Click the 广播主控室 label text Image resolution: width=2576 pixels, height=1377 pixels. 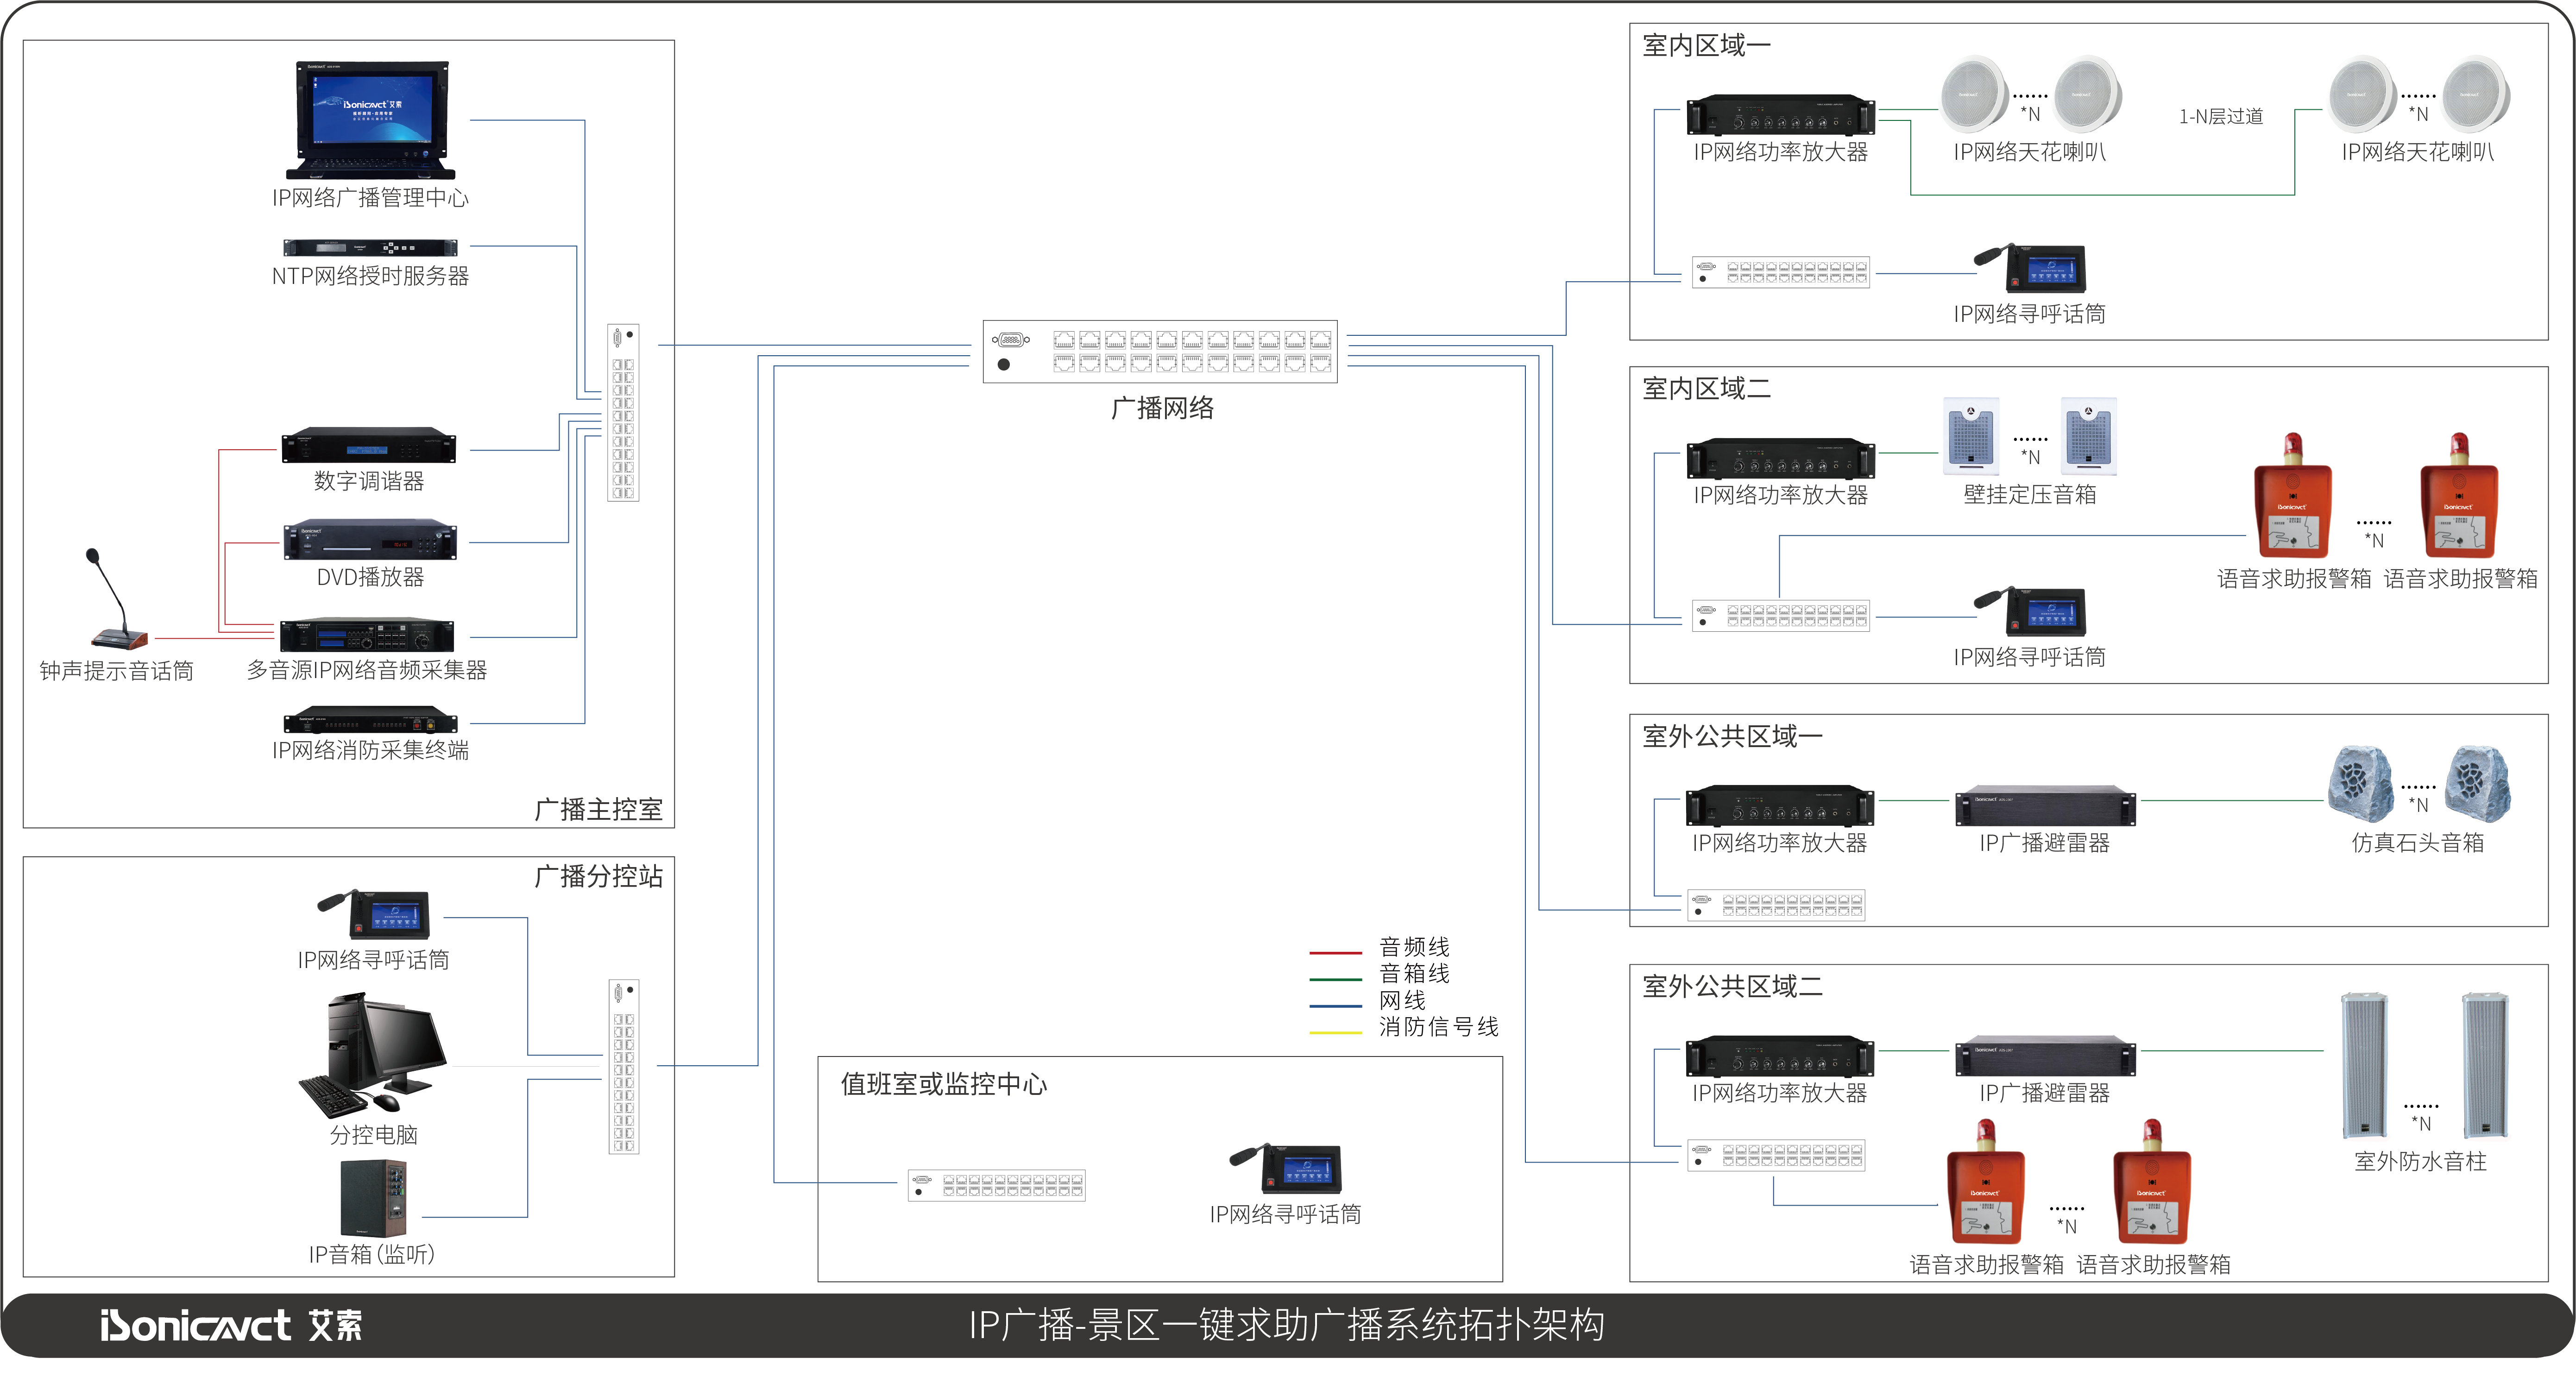tap(598, 809)
